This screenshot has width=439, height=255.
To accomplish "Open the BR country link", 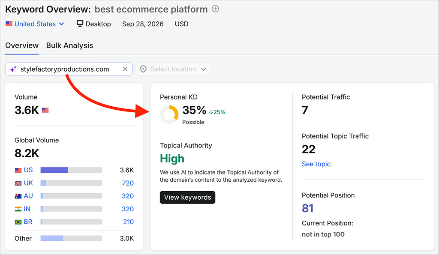I will coord(28,222).
